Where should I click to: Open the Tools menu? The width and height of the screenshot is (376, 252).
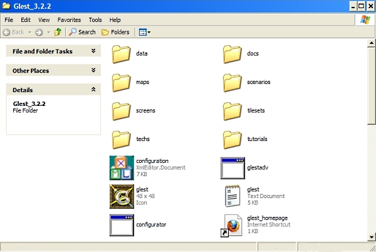[x=95, y=20]
